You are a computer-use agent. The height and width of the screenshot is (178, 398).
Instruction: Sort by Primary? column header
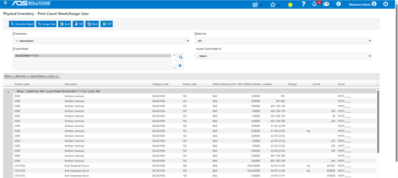click(x=292, y=84)
